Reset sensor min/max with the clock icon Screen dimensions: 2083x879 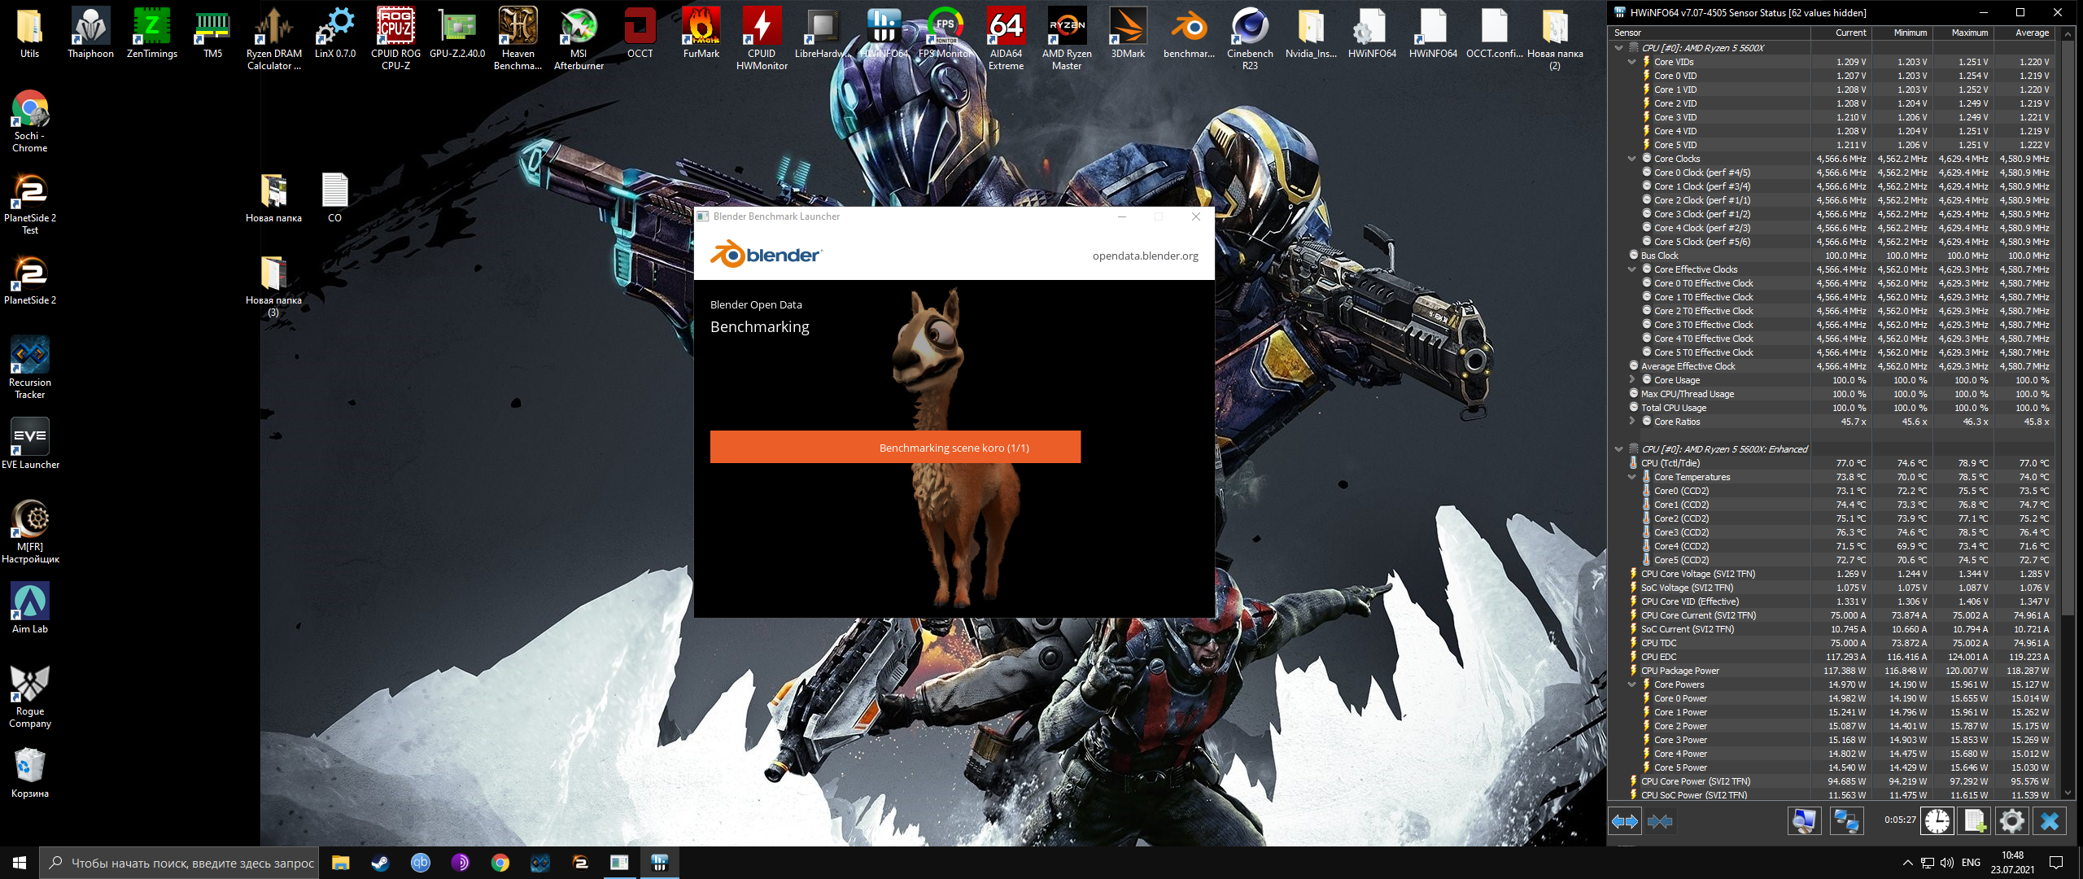coord(1937,820)
